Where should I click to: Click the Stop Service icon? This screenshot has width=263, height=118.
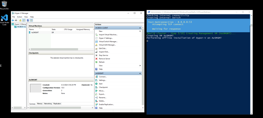[x=97, y=55]
